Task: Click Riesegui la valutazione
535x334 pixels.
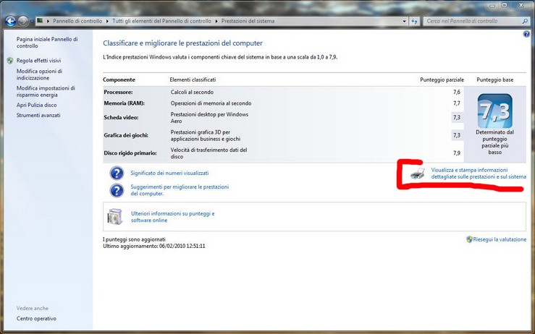Action: click(x=500, y=239)
